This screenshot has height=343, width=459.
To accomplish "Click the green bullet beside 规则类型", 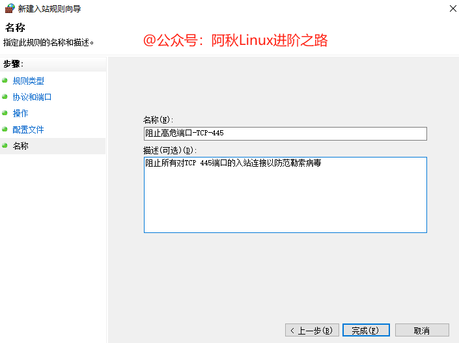I will click(x=5, y=81).
